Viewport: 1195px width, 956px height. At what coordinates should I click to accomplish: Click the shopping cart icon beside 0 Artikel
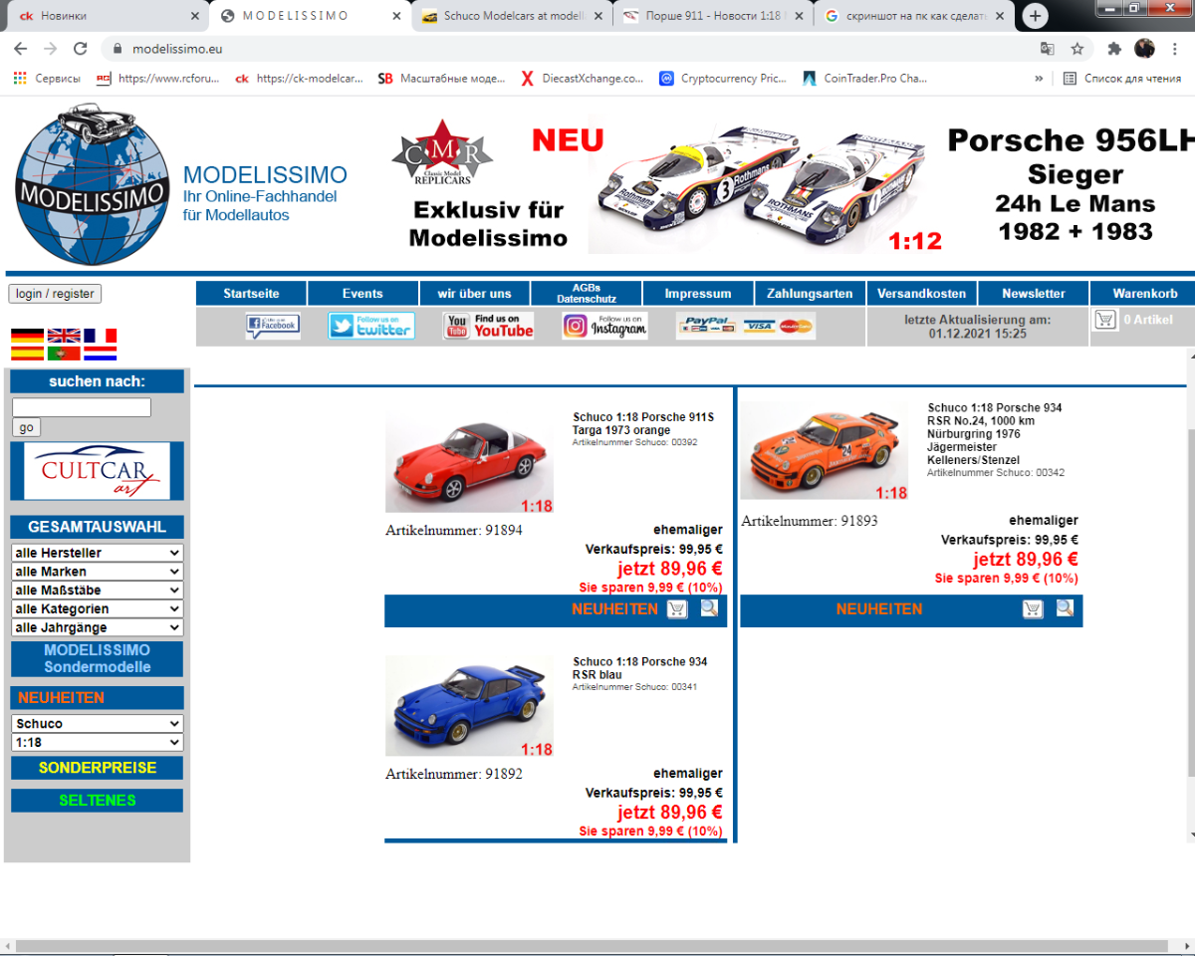1105,320
